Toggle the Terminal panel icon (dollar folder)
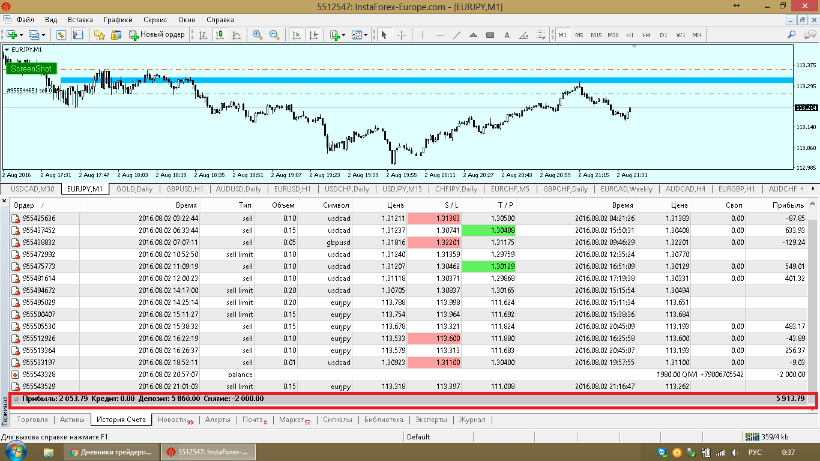The image size is (820, 461). [x=116, y=35]
